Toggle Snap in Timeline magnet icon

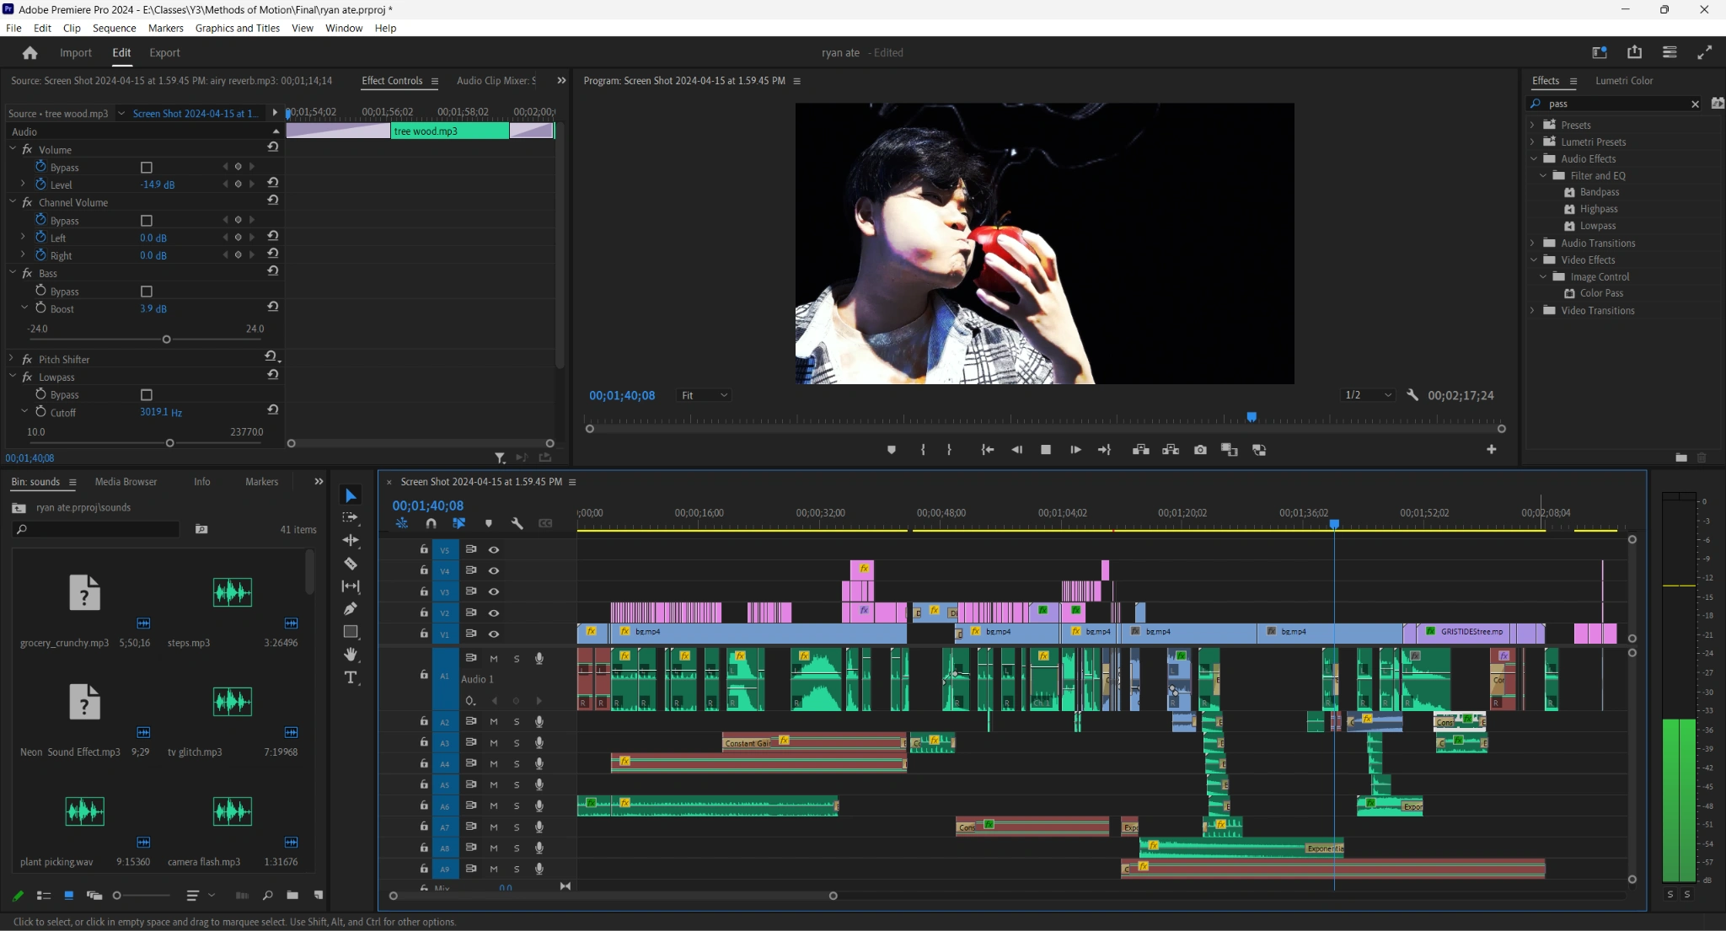(x=431, y=523)
